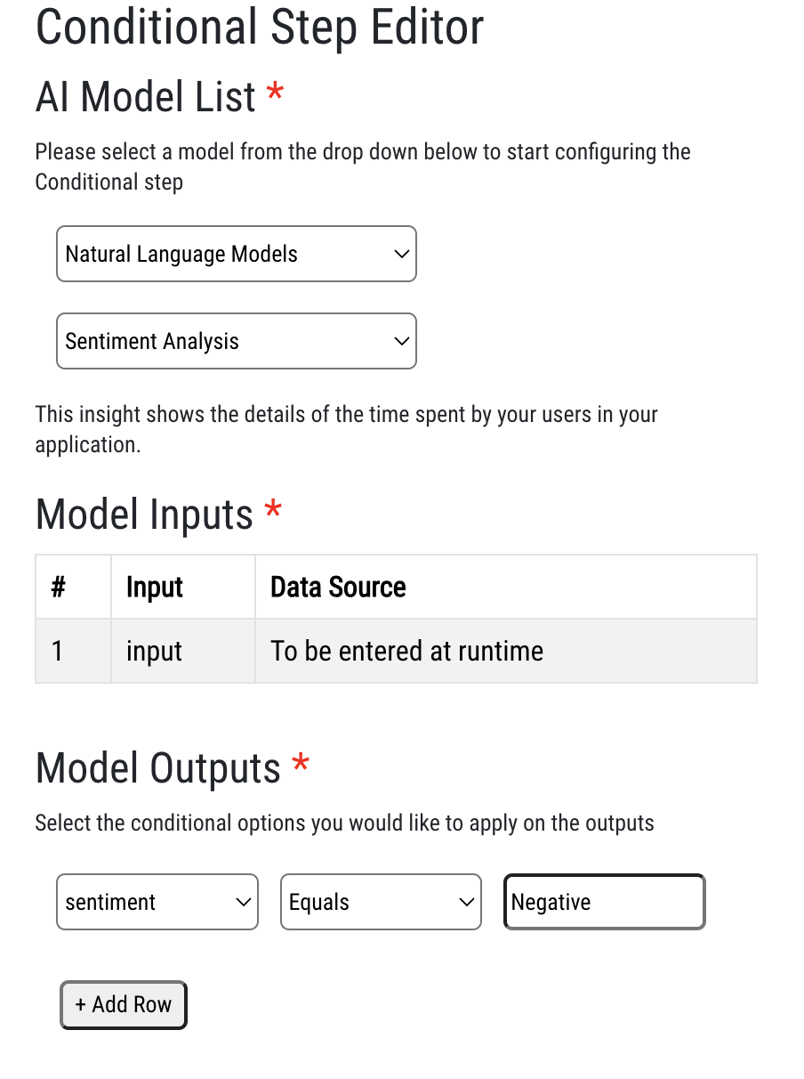Click the Data Source column header
Viewport: 804px width, 1079px height.
[x=338, y=587]
